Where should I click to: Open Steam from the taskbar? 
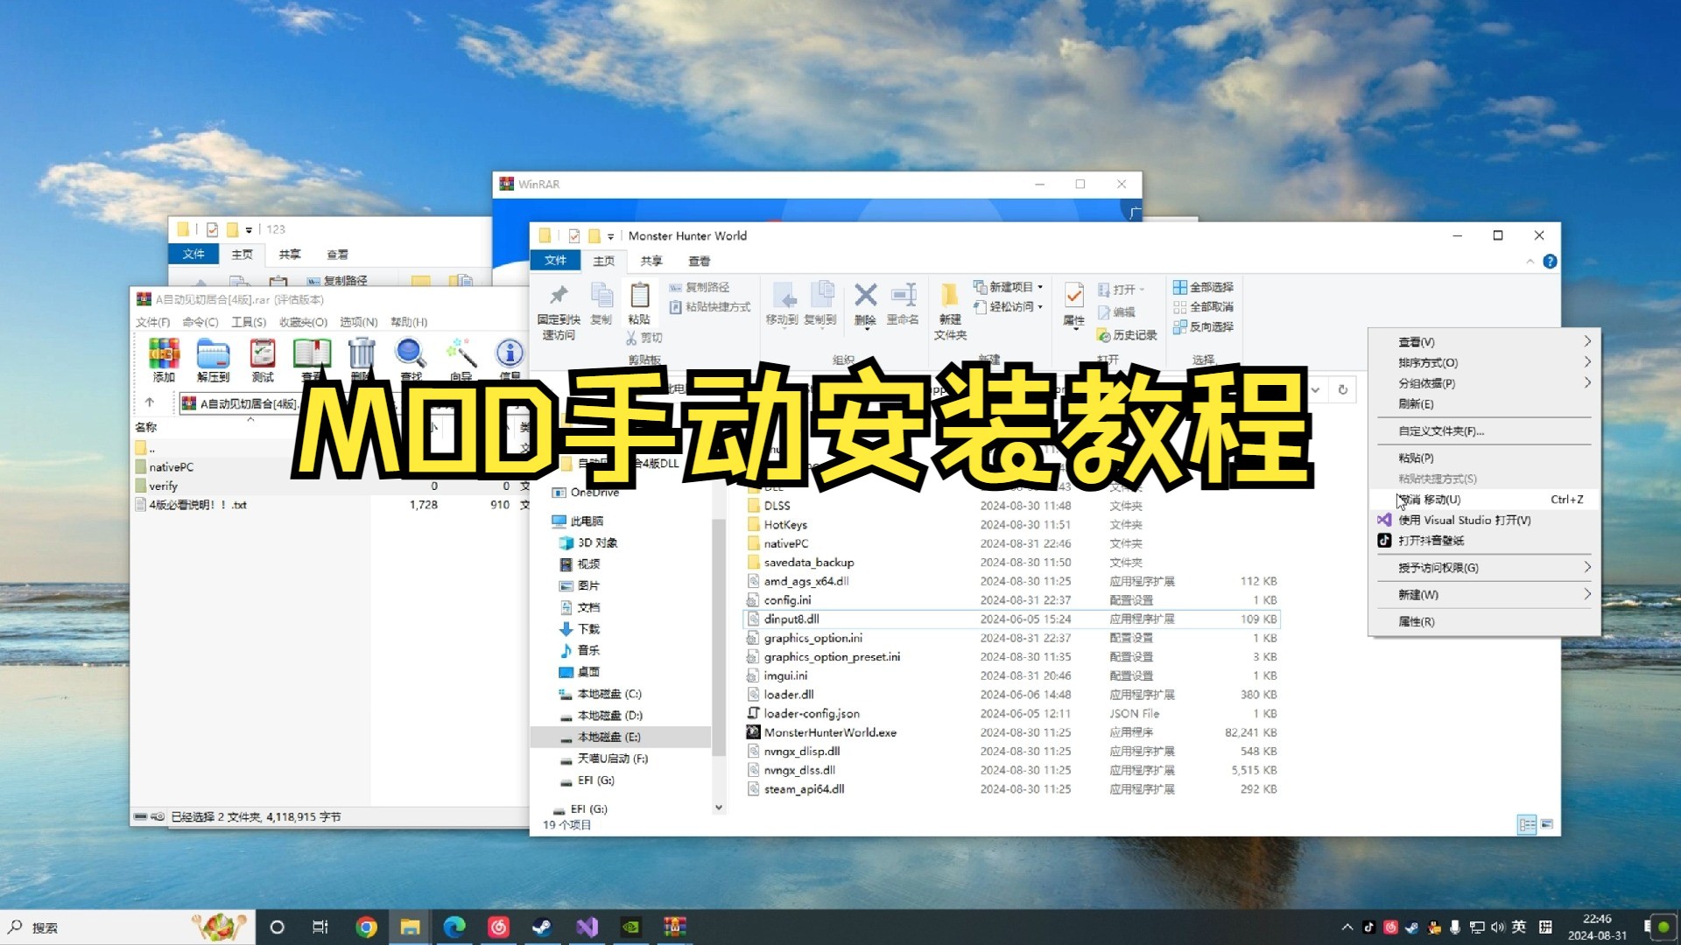543,927
